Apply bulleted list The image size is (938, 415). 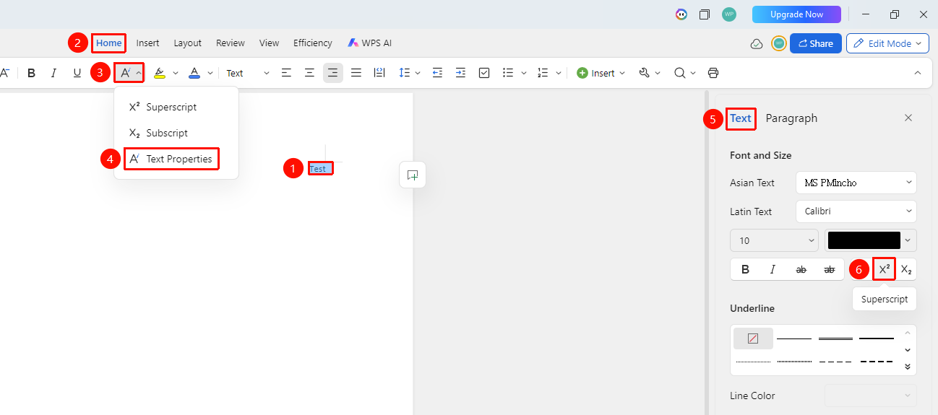[508, 73]
